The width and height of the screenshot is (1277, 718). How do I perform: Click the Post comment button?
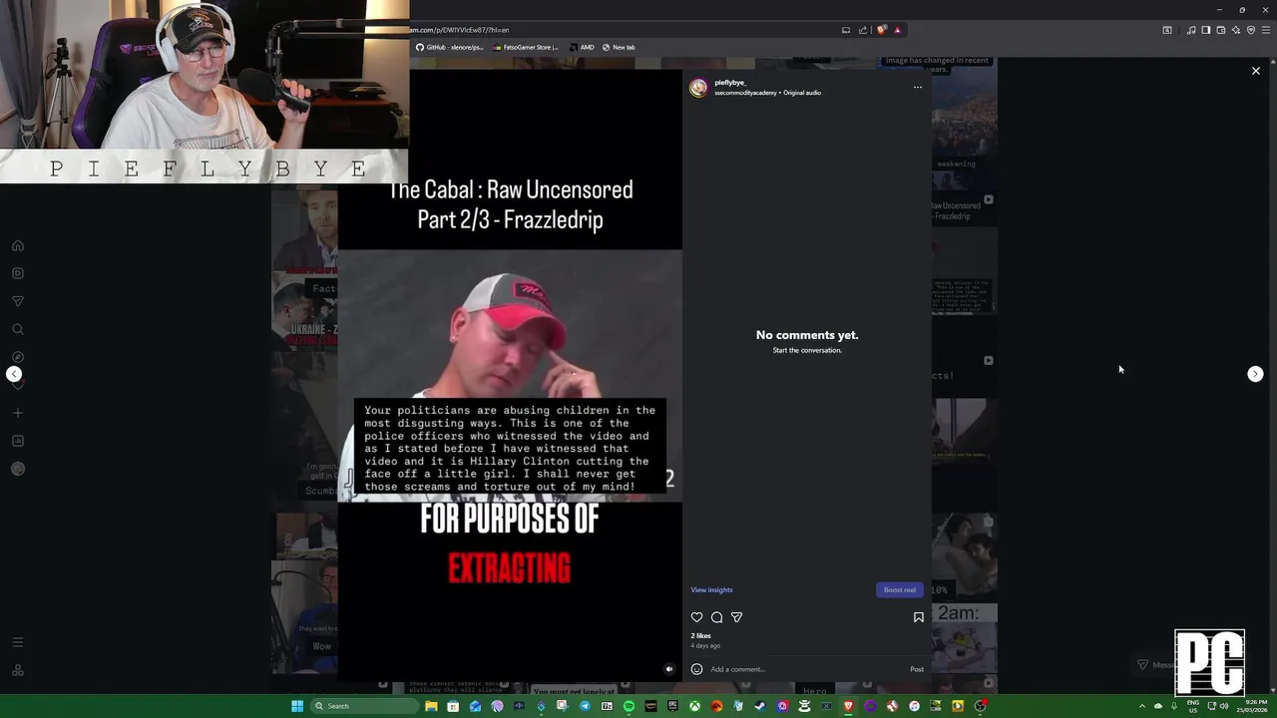(x=917, y=669)
